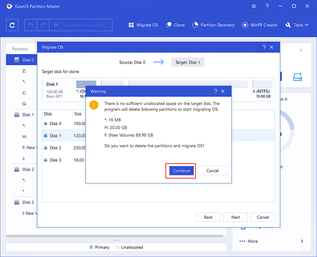This screenshot has height=257, width=317.
Task: Click Next in the Migrate OS dialog
Action: point(236,217)
